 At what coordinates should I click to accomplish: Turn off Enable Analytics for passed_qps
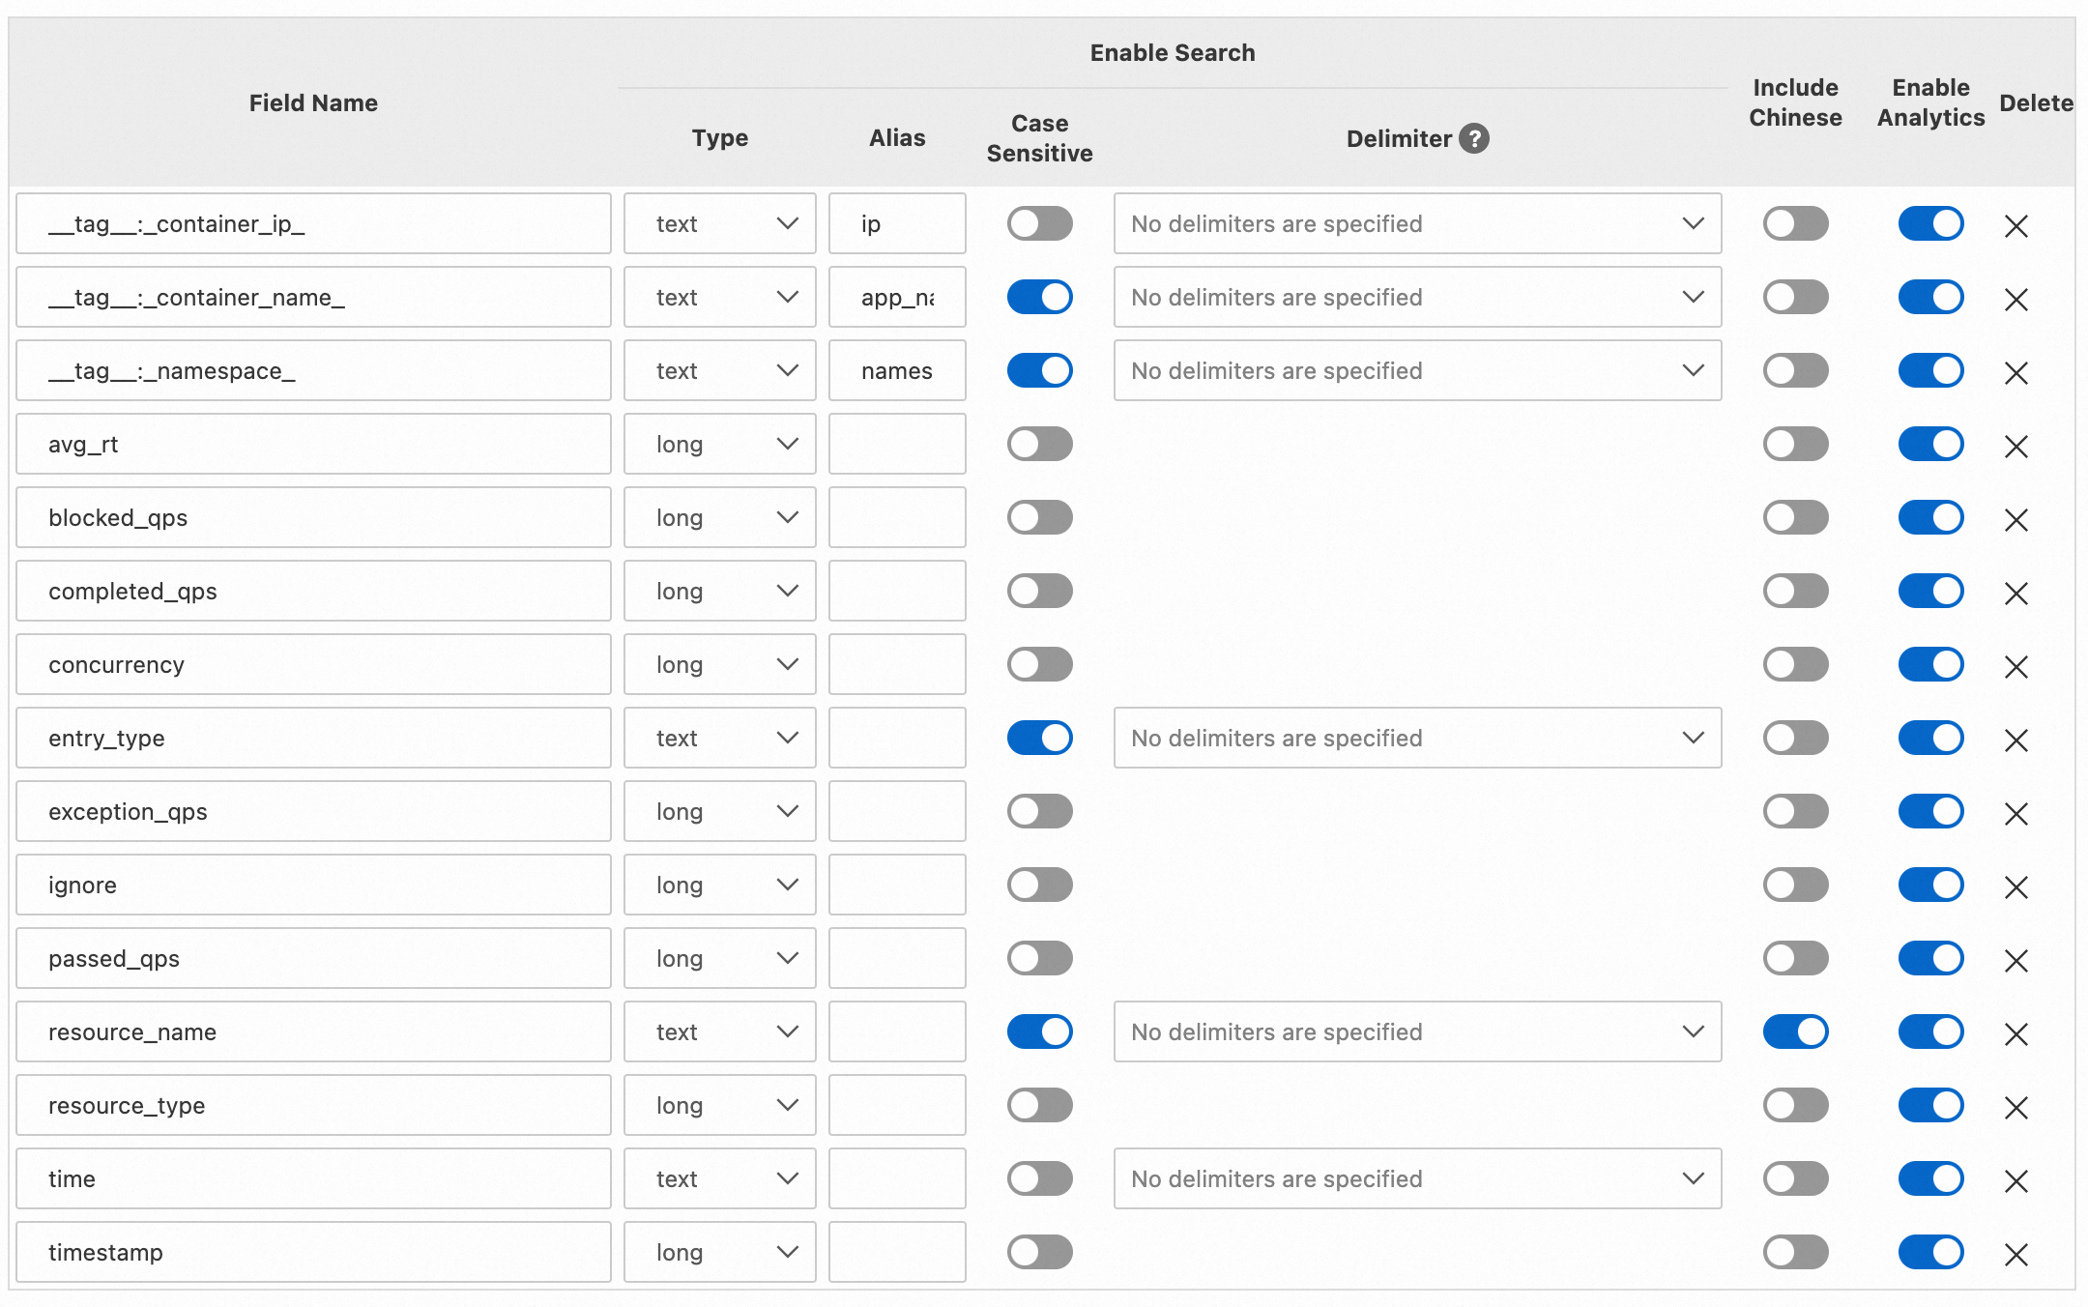[x=1930, y=958]
